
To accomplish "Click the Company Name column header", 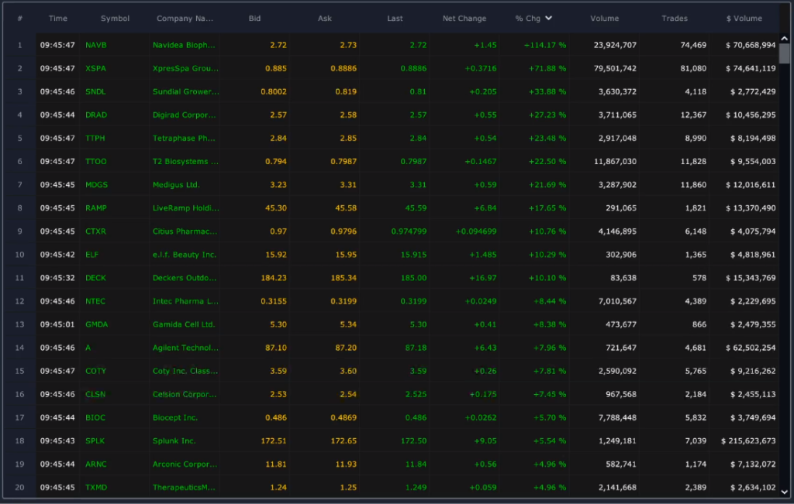I will [185, 19].
